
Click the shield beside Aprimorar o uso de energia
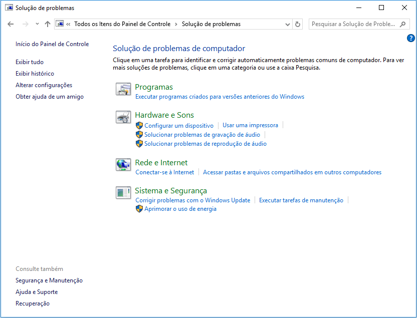pyautogui.click(x=139, y=209)
